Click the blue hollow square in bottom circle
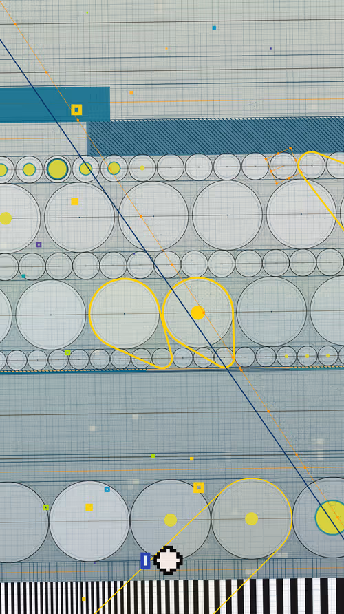 coord(107,489)
